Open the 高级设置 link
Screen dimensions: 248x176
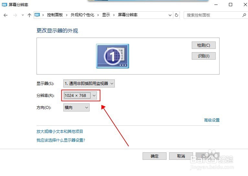point(211,120)
